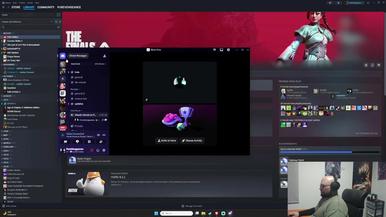Image resolution: width=386 pixels, height=217 pixels.
Task: Disconnect from voice with the hang-up icon
Action: point(104,135)
